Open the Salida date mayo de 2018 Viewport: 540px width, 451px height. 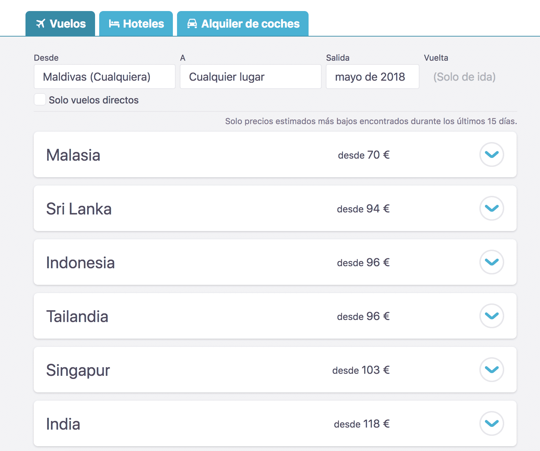373,77
